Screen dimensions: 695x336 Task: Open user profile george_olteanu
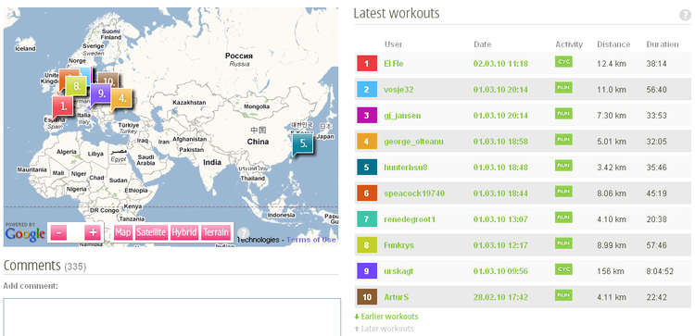(x=413, y=142)
